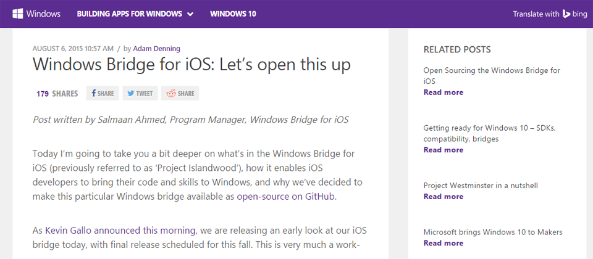Read more about Getting ready for Windows 10
Image resolution: width=593 pixels, height=259 pixels.
(443, 150)
